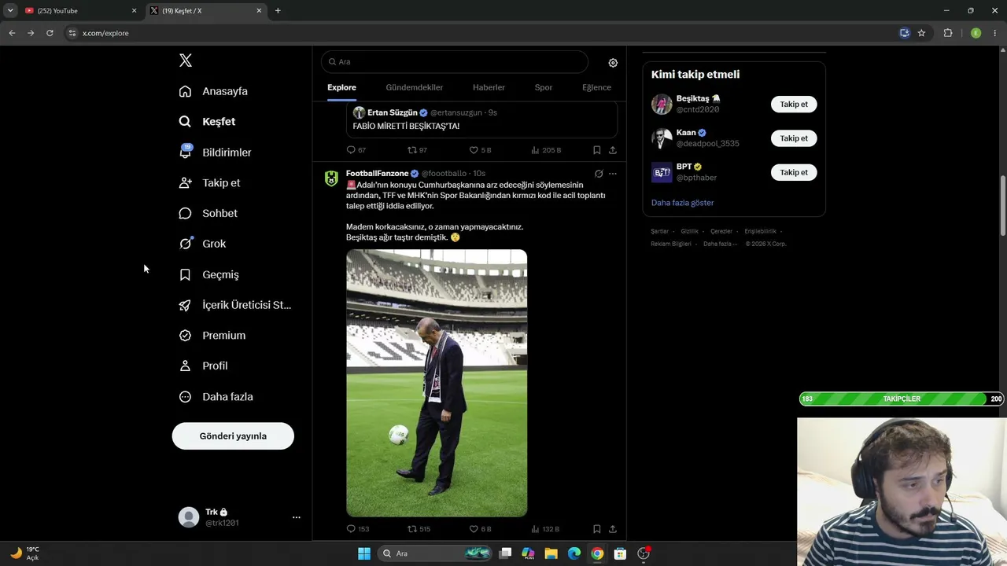The image size is (1007, 566).
Task: Open File Explorer from taskbar
Action: 551,553
